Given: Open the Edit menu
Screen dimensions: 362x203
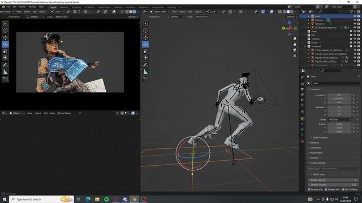Looking at the screenshot, I should [15, 7].
